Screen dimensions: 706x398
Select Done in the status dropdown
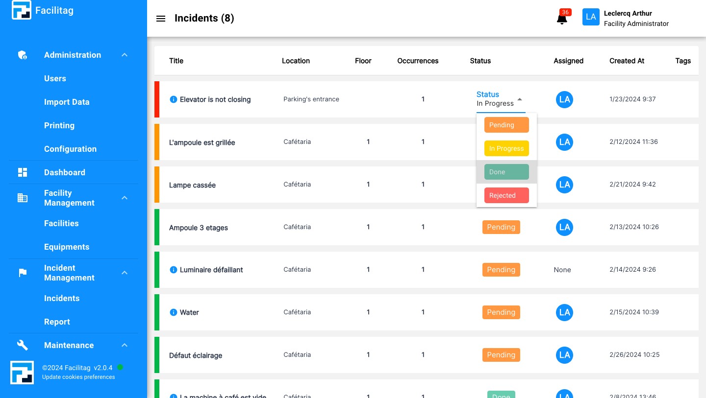click(x=506, y=172)
